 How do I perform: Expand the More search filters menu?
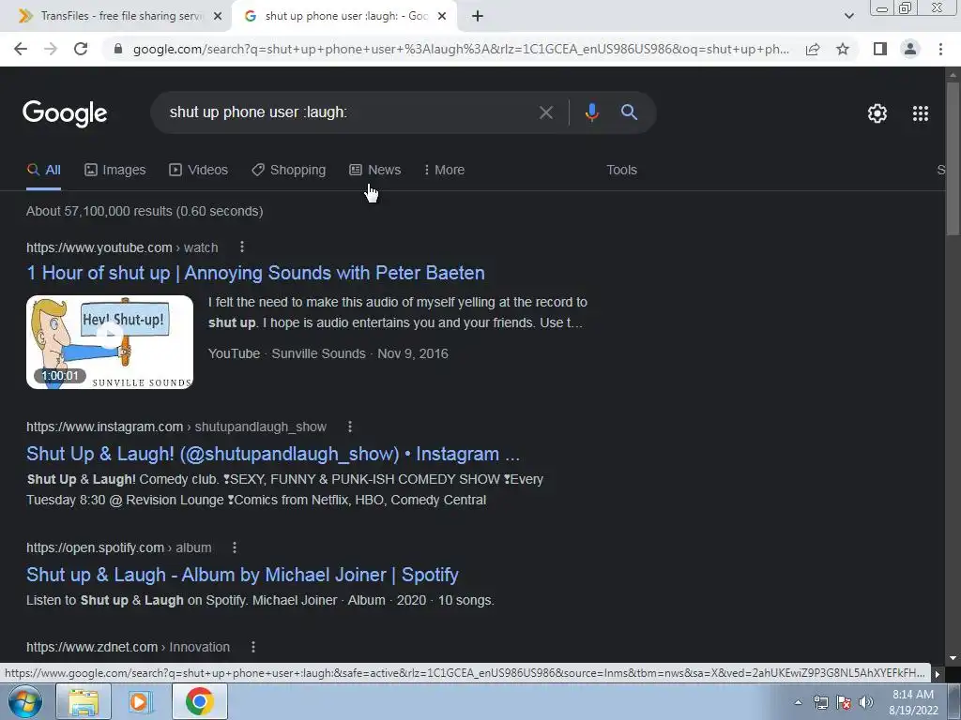tap(444, 170)
